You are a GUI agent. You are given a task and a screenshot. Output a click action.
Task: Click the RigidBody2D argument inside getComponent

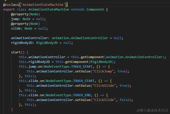click(x=101, y=62)
